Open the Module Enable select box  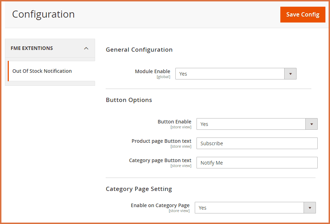click(230, 74)
